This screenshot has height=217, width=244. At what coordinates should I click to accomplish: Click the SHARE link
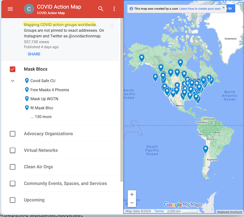tap(34, 54)
